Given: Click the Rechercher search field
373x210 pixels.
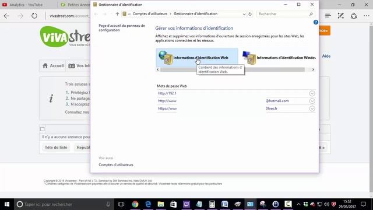Looking at the screenshot, I should pos(283,14).
